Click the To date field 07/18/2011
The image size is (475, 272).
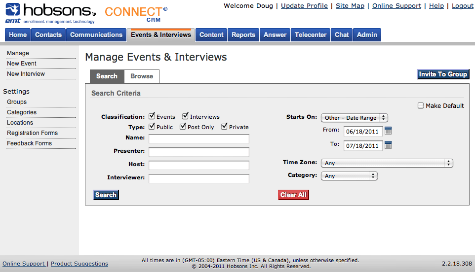(363, 146)
